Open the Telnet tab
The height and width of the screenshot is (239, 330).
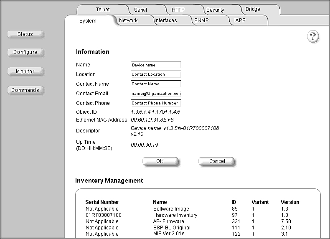[x=102, y=10]
